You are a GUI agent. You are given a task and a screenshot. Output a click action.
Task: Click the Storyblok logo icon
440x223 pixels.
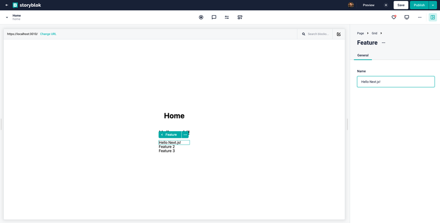tap(15, 5)
